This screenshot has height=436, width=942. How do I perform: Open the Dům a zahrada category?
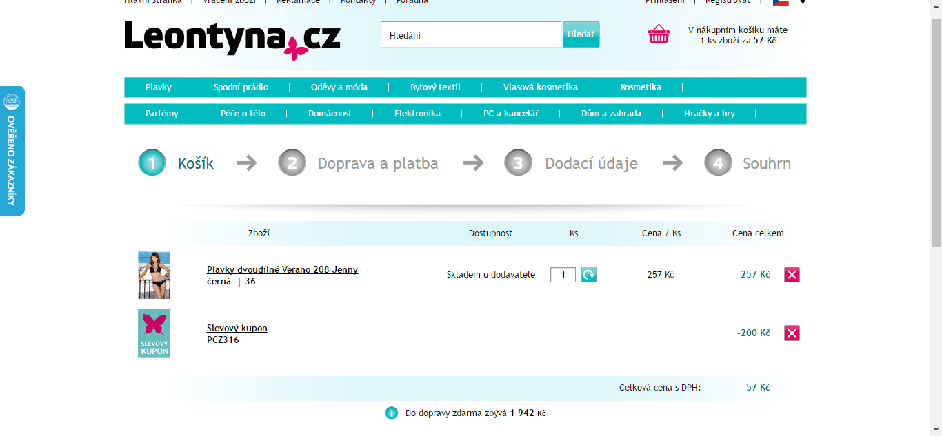pyautogui.click(x=611, y=114)
